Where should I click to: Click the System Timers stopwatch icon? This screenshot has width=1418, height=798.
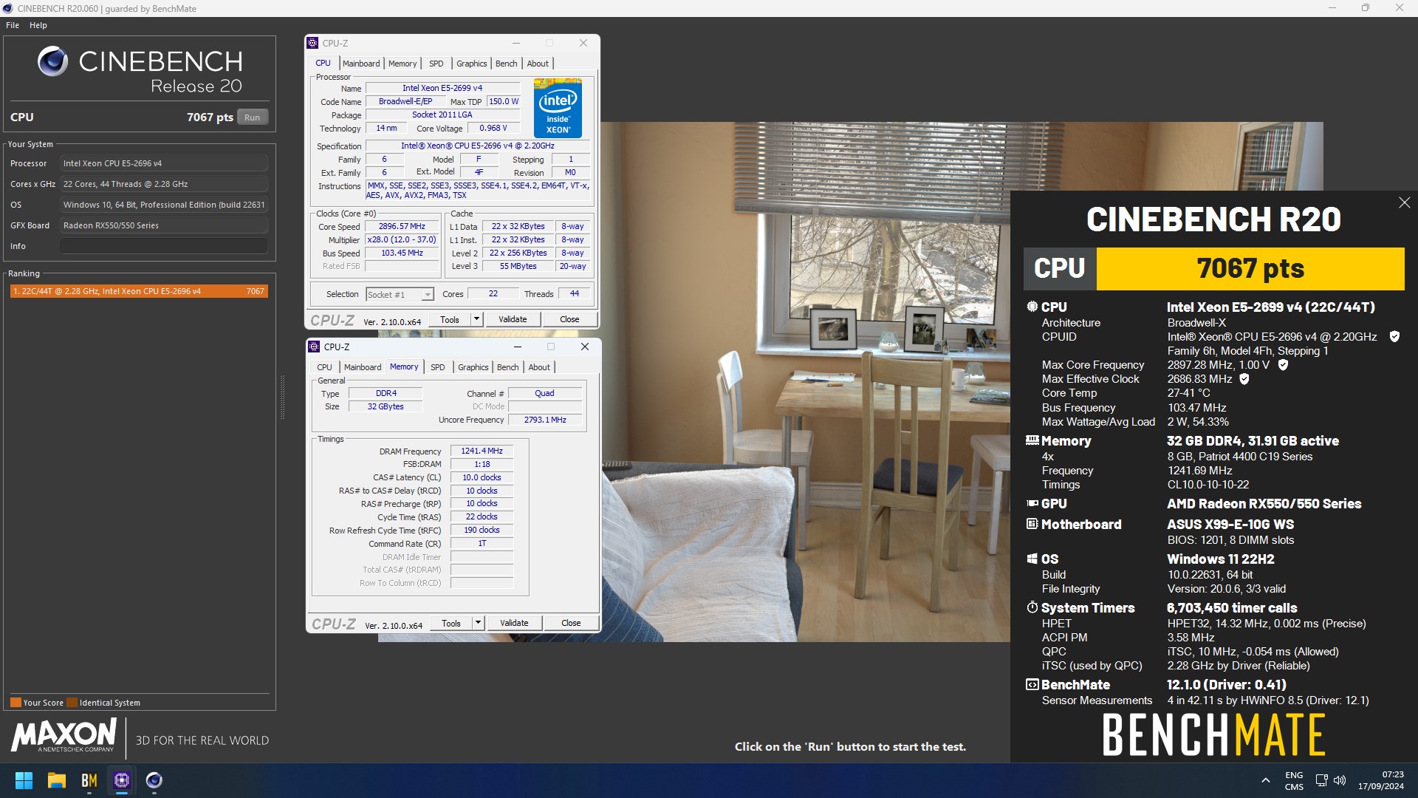1032,607
